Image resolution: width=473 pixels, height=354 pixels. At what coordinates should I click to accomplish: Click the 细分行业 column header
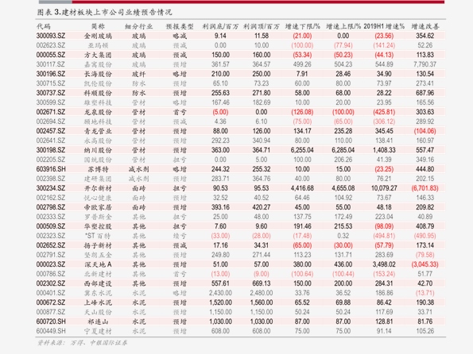point(139,26)
